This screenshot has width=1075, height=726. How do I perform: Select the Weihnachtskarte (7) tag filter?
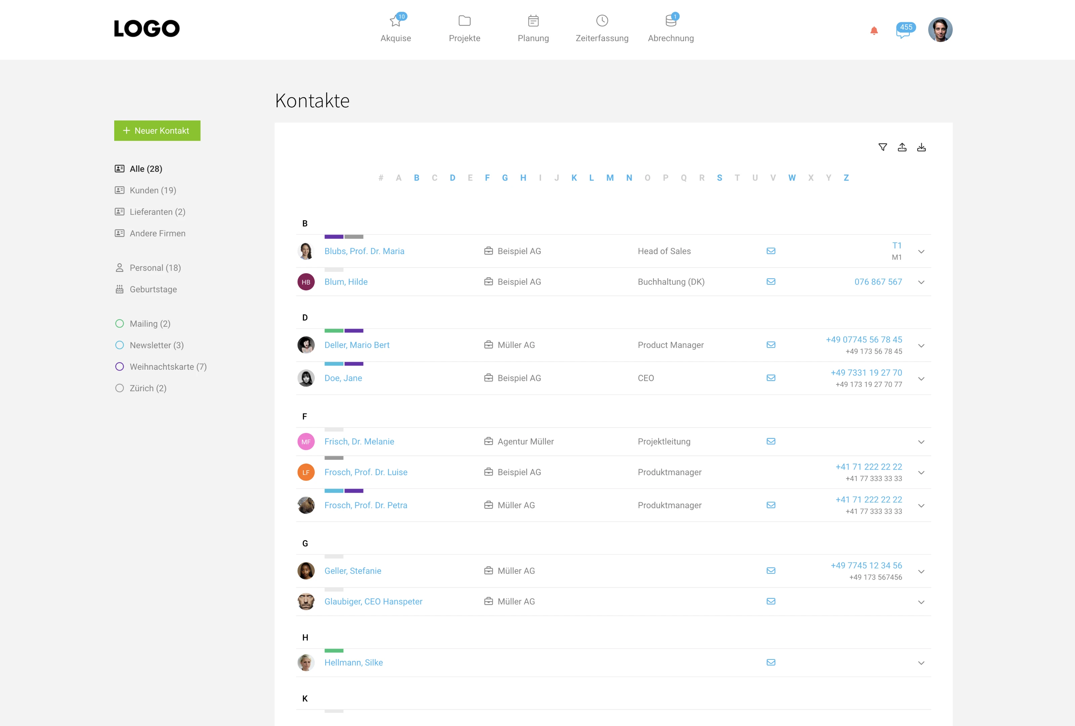coord(119,366)
